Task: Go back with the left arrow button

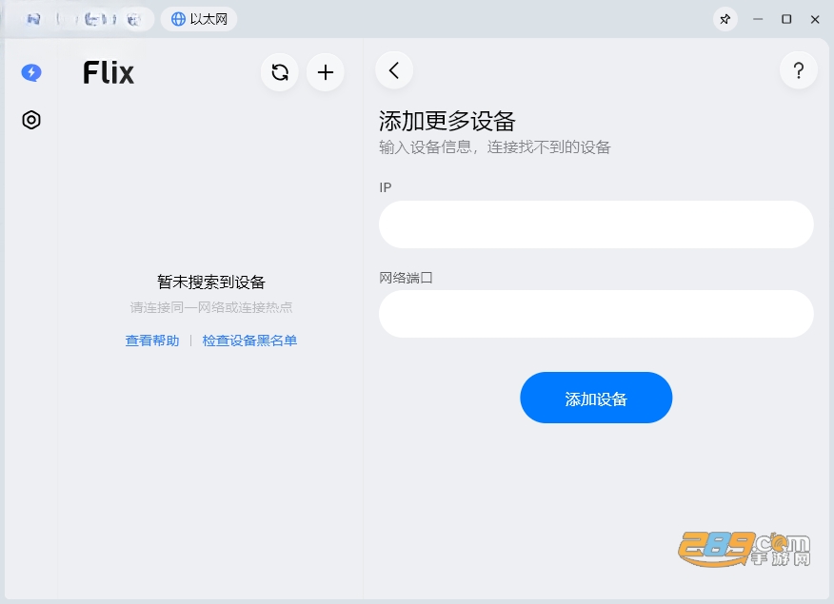Action: (394, 70)
